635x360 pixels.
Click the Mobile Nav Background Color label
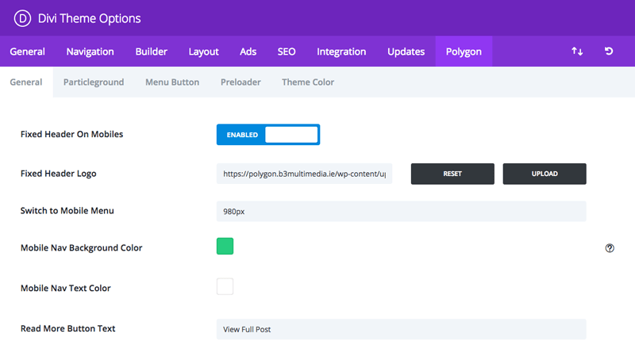point(82,247)
